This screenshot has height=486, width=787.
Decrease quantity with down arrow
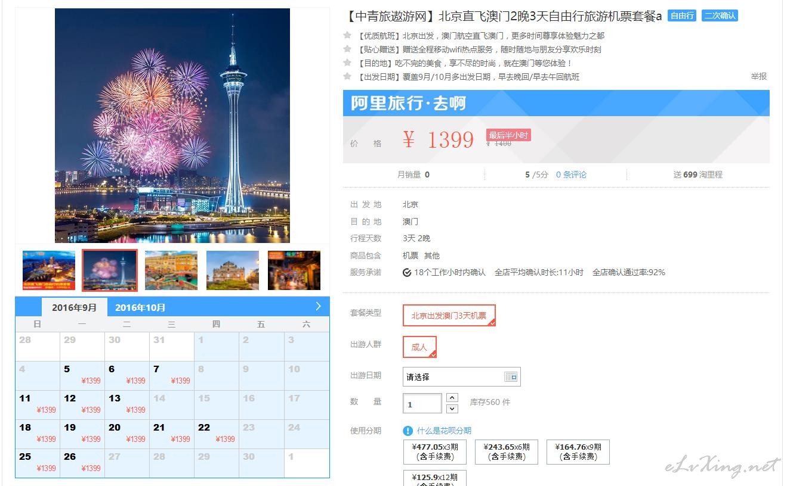point(452,409)
